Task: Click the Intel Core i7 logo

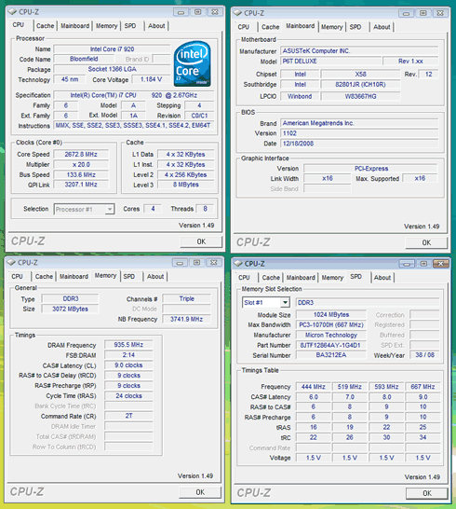Action: 193,63
